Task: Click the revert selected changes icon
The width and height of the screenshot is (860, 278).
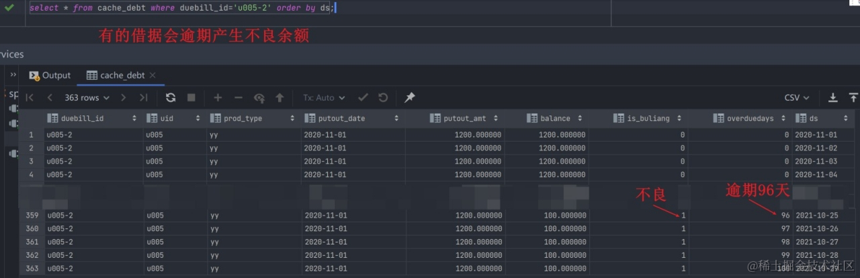Action: (259, 97)
